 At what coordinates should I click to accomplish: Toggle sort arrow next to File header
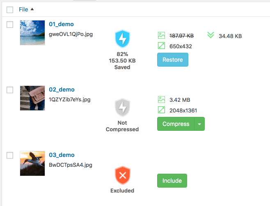[32, 9]
